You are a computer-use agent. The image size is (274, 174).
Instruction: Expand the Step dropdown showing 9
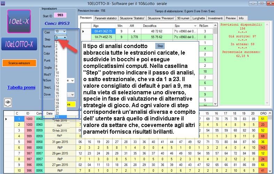pyautogui.click(x=64, y=38)
